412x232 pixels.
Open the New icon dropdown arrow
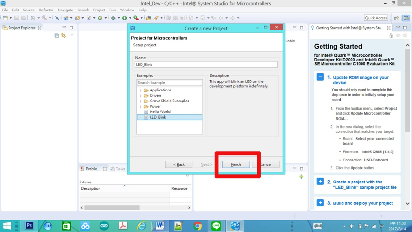[x=10, y=18]
